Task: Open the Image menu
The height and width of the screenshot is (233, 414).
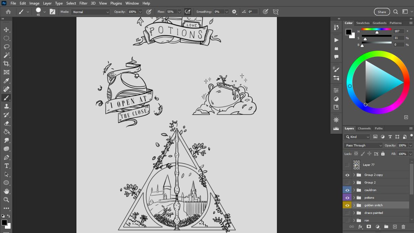Action: coord(34,3)
